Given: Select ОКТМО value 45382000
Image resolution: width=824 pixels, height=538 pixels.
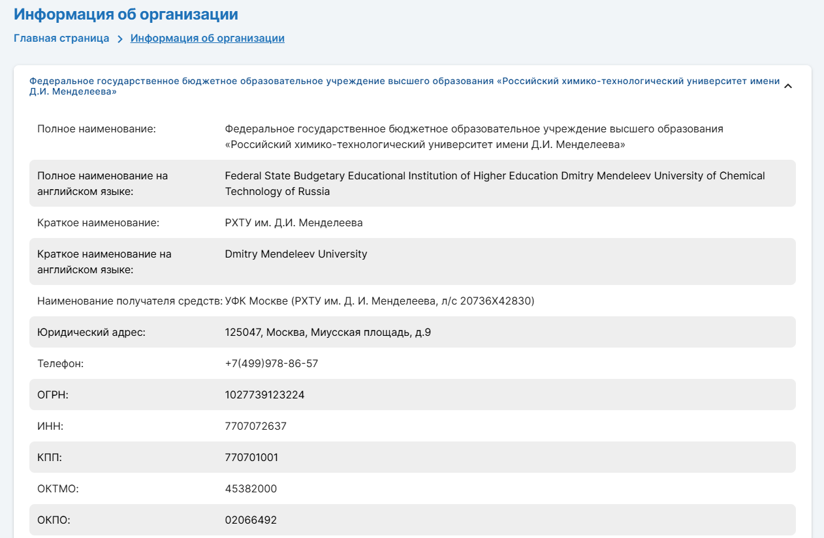Looking at the screenshot, I should click(x=251, y=489).
